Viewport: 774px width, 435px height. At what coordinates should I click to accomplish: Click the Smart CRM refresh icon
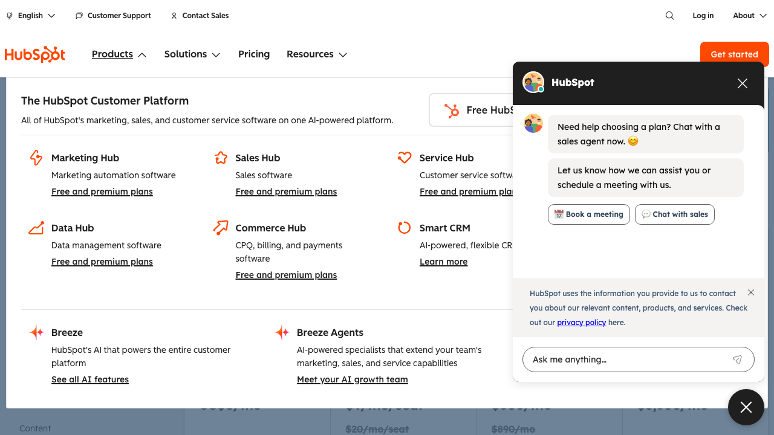(405, 228)
